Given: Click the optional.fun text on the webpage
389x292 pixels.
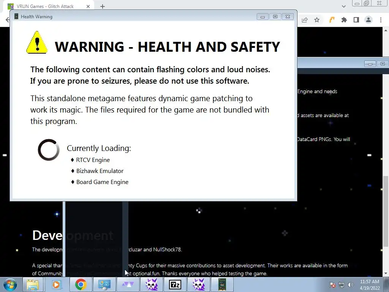Looking at the screenshot, I should (146, 274).
